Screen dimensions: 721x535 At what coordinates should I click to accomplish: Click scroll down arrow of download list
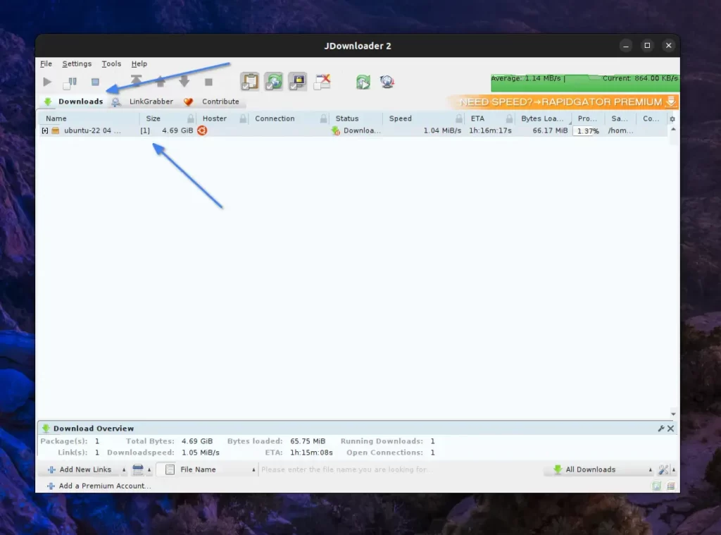pyautogui.click(x=673, y=414)
